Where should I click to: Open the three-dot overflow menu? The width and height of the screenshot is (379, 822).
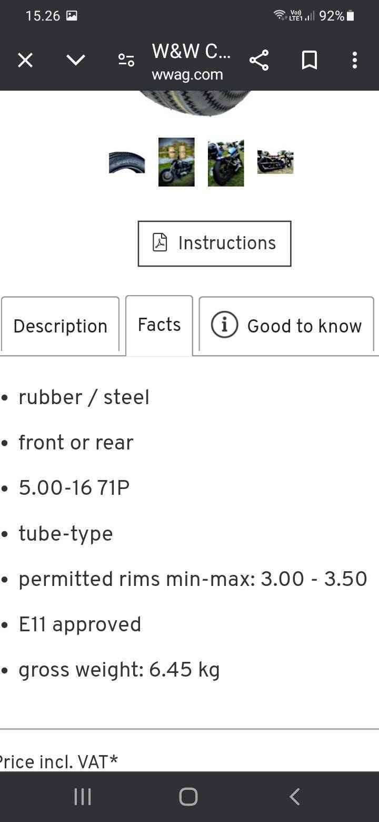[355, 61]
